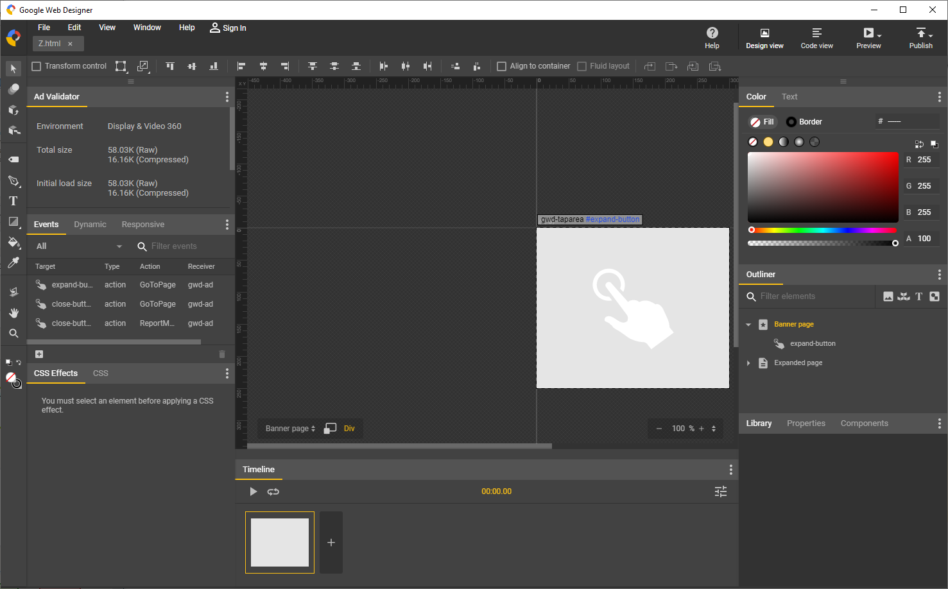Pick a color in the red gradient field

pos(823,187)
